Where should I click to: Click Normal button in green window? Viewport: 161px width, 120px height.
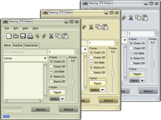[41, 109]
